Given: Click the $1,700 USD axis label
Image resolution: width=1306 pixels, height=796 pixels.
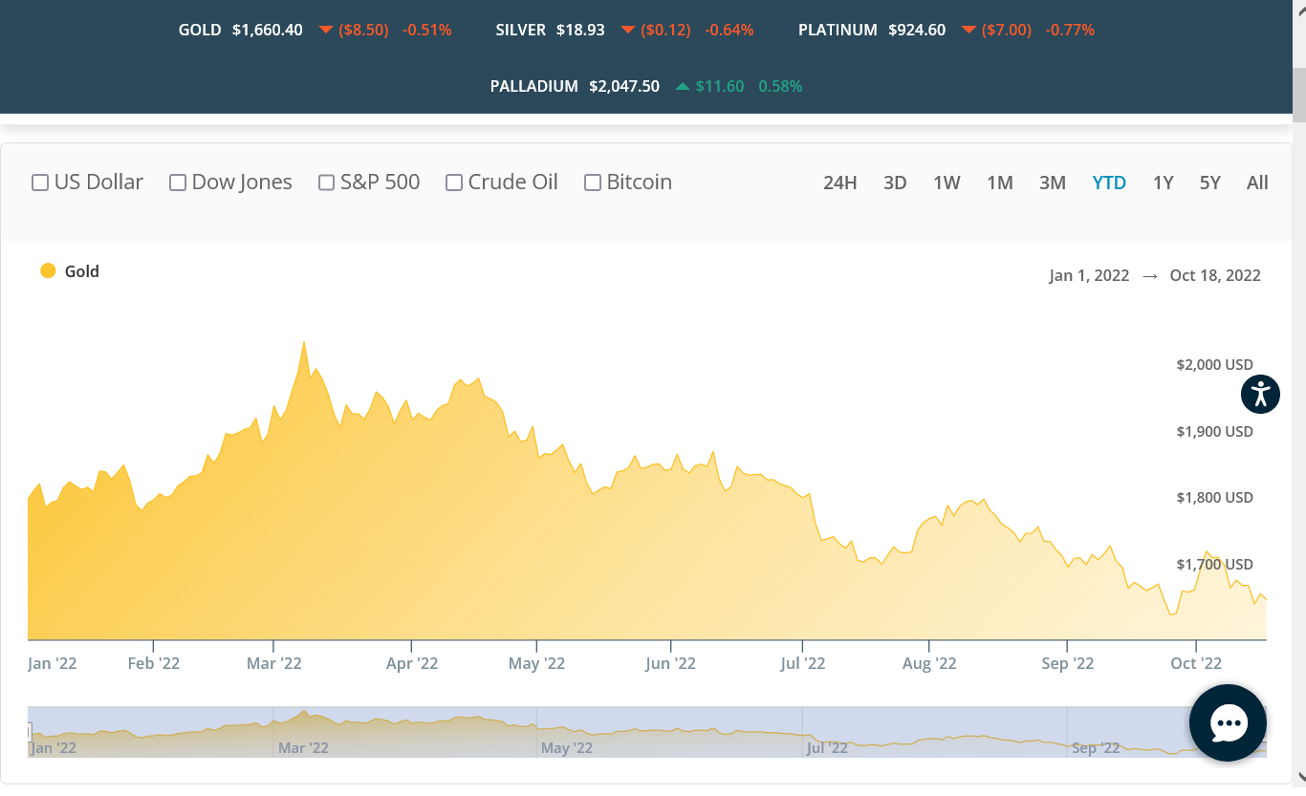Looking at the screenshot, I should tap(1214, 564).
